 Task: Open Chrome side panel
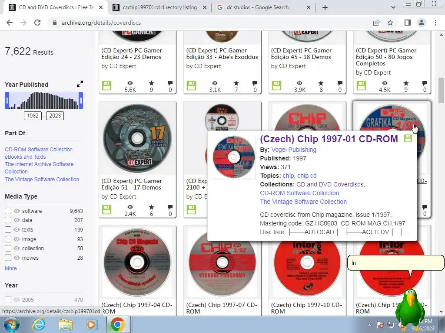408,23
